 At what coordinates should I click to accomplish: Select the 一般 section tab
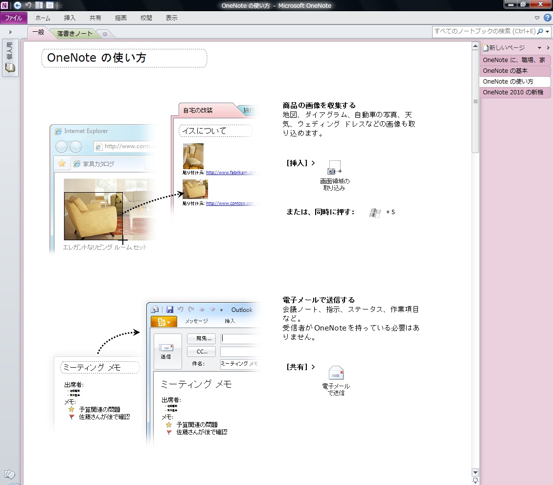38,32
